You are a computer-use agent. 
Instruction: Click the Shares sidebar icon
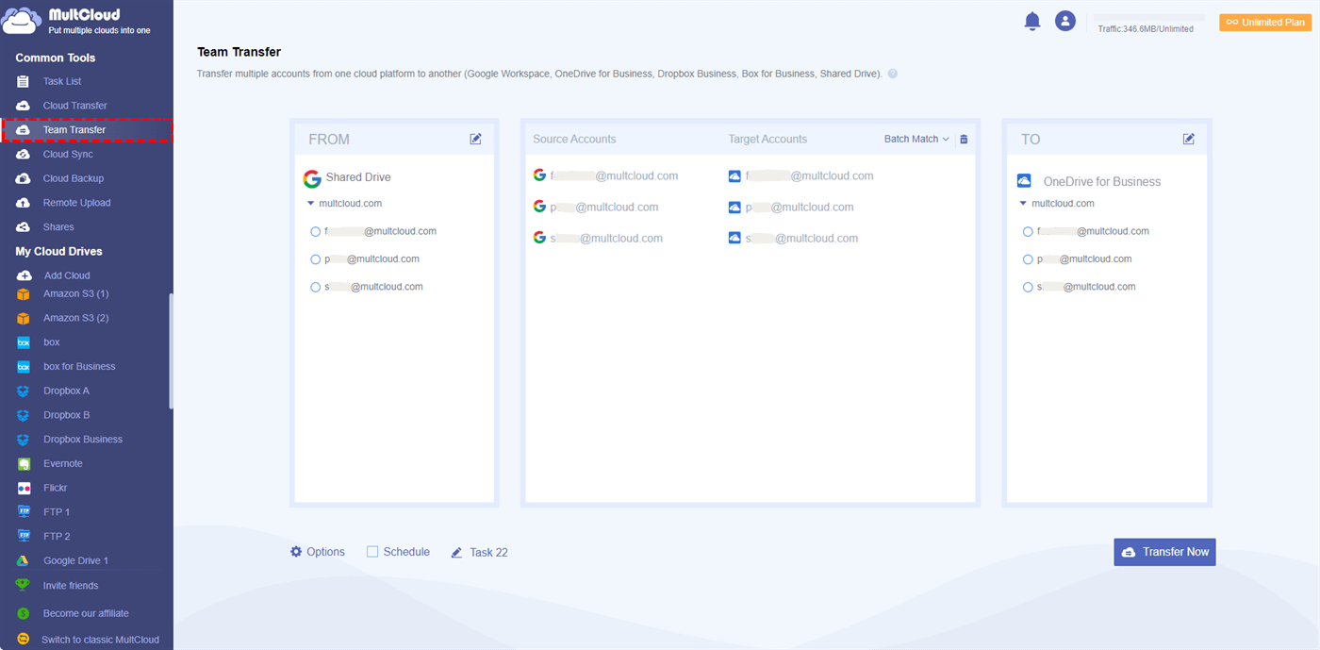point(24,227)
